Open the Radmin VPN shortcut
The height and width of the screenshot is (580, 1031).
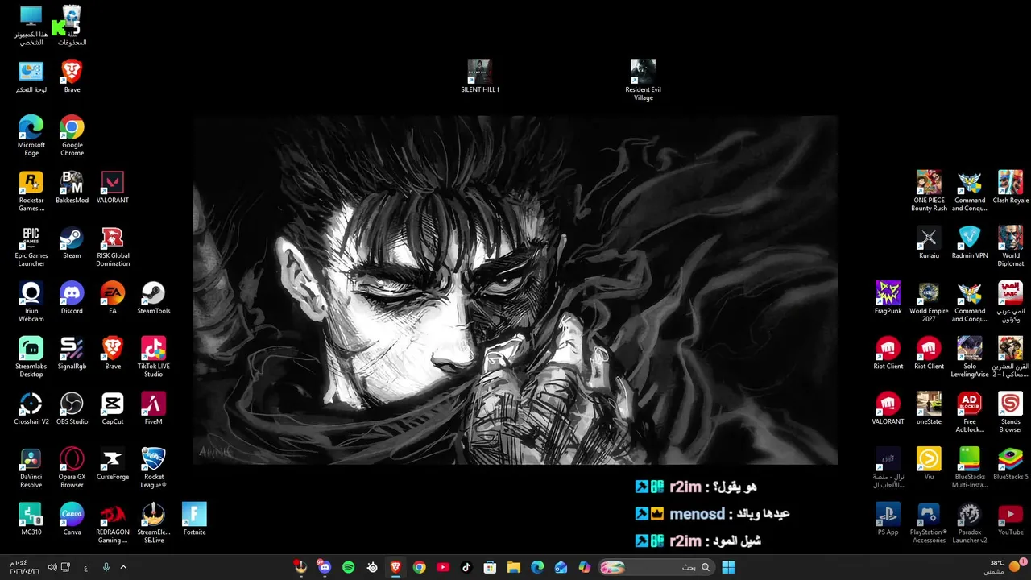[970, 242]
